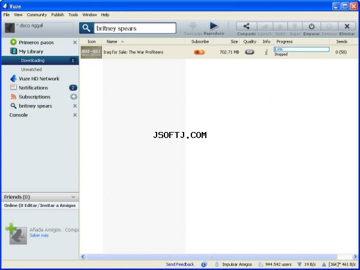Collapse the Friends panel chevron
Viewport: 360px width, 270px height.
73,197
